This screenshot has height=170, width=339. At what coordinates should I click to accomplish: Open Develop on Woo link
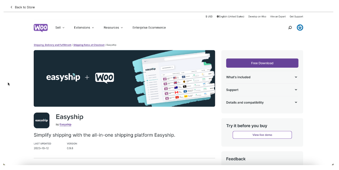click(257, 17)
